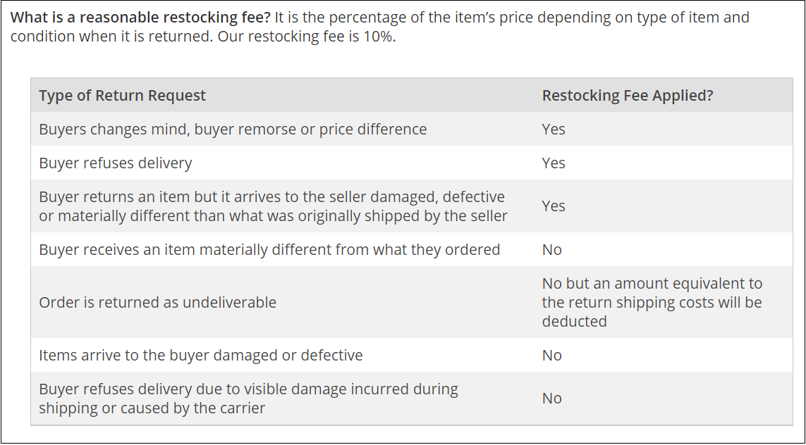Click 'Yes' beside plain 'Buyer refuses delivery'
The width and height of the screenshot is (806, 445).
pyautogui.click(x=554, y=163)
